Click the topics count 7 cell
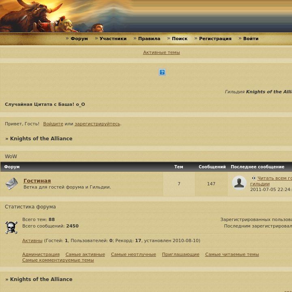The width and height of the screenshot is (292, 292). (179, 184)
